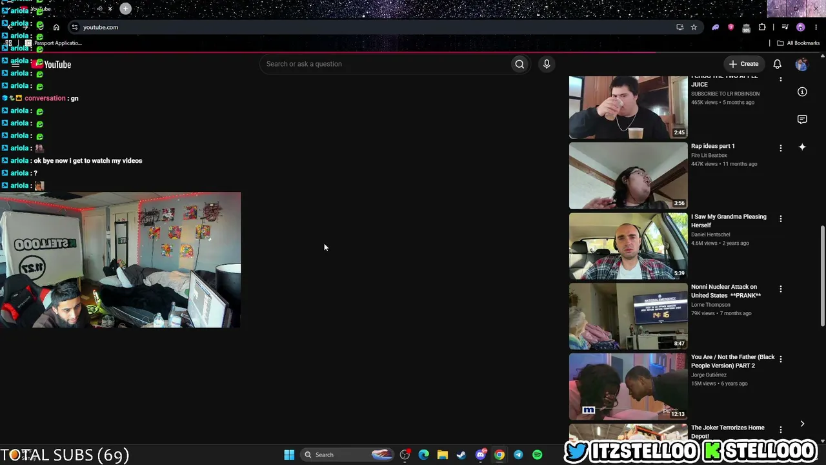
Task: Click the browser home button
Action: [x=56, y=27]
